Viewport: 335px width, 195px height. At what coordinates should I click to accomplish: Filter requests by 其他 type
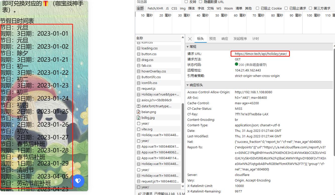click(248, 8)
